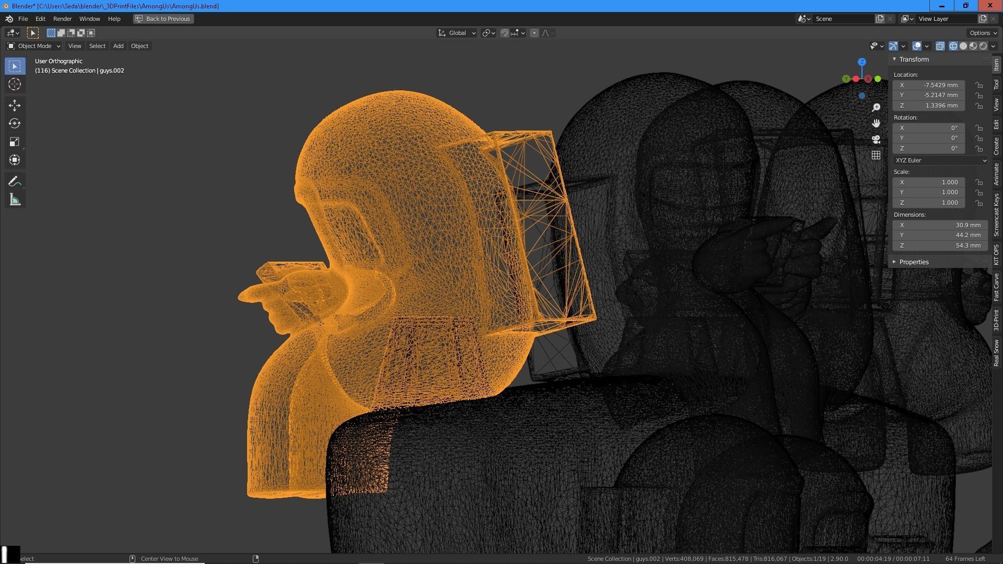Lock the Rotation Z value
Image resolution: width=1003 pixels, height=564 pixels.
(x=979, y=149)
